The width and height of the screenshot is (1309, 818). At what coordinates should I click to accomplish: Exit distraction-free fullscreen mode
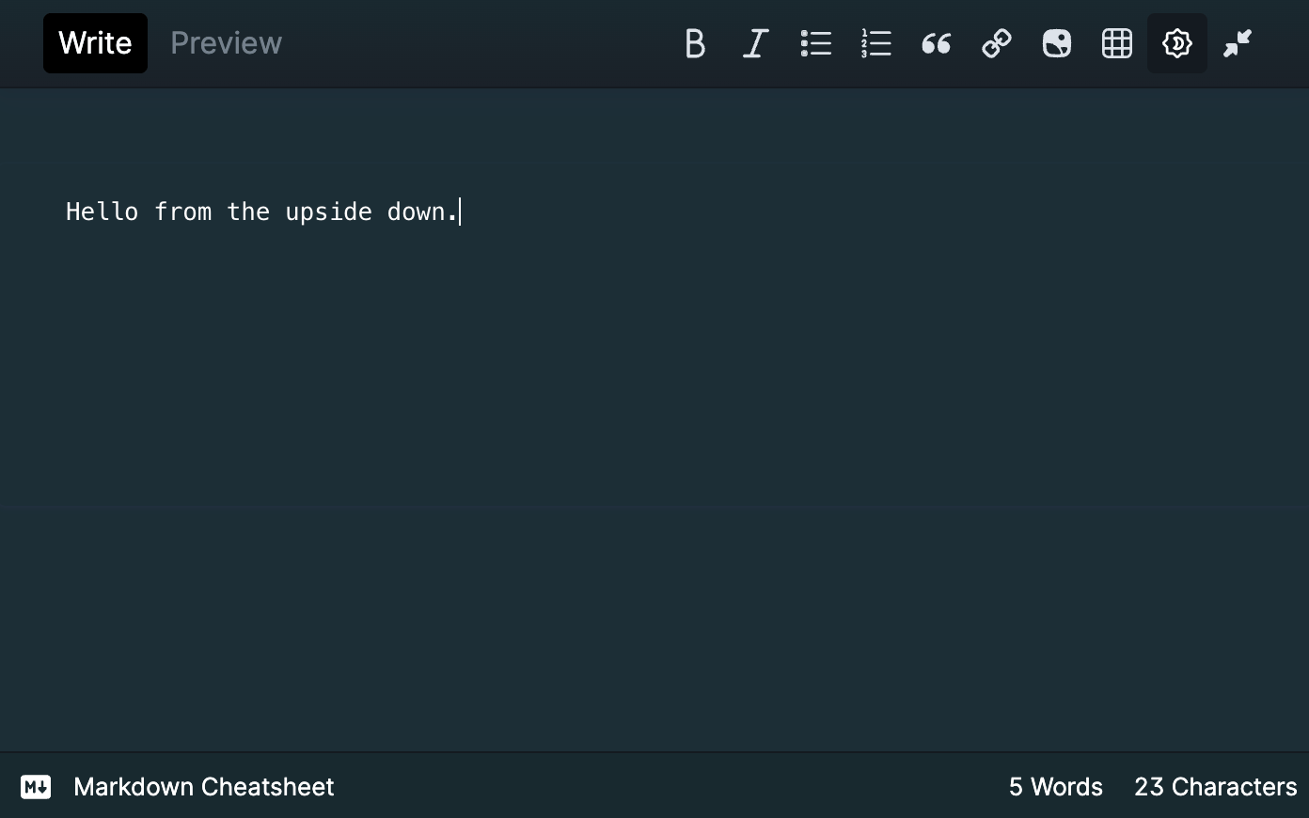[x=1237, y=43]
